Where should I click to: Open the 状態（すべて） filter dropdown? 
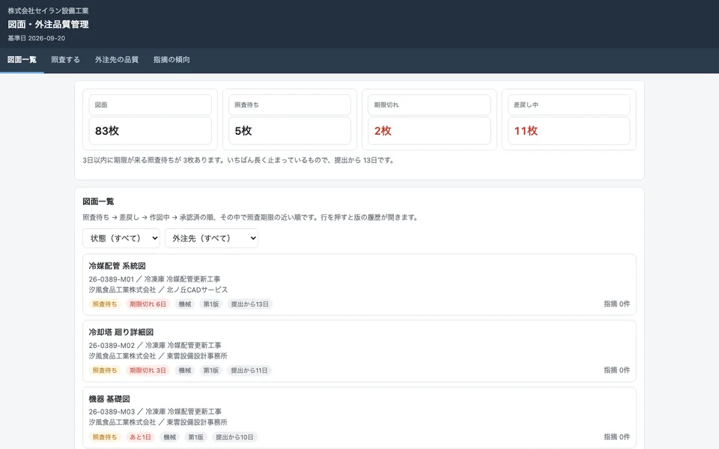[x=121, y=238]
